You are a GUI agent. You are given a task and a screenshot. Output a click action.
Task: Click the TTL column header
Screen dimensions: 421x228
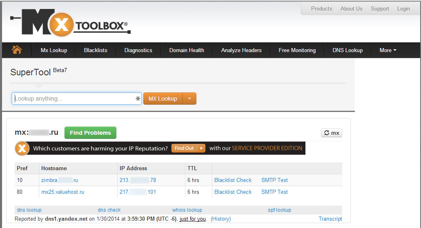(x=192, y=168)
